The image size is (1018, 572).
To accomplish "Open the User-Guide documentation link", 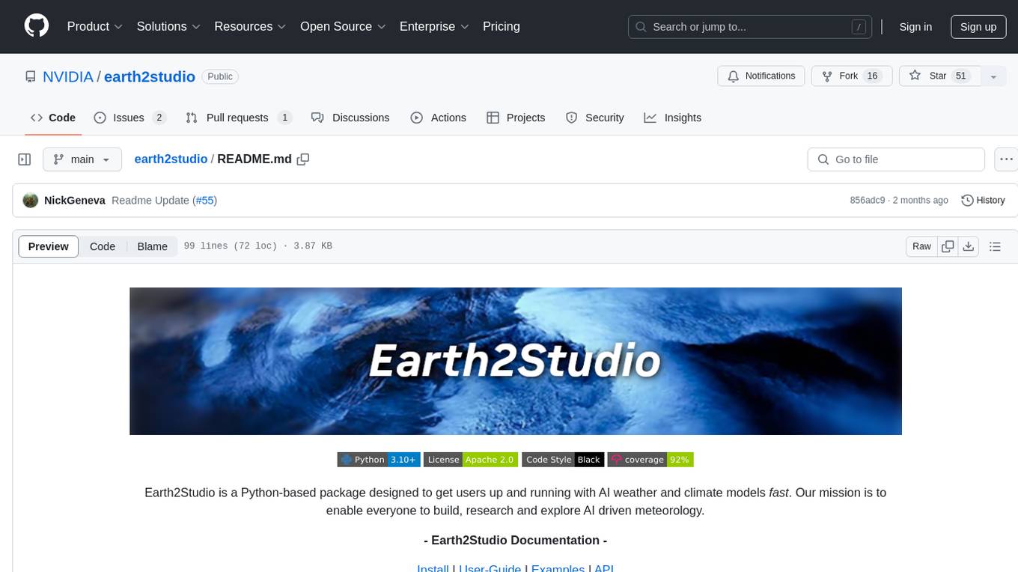I will pos(490,569).
